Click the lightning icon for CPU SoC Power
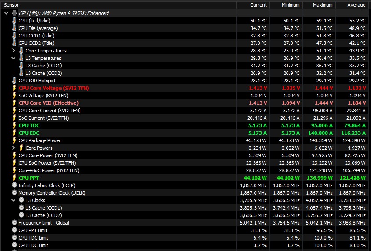371x251 pixels. [x=14, y=163]
